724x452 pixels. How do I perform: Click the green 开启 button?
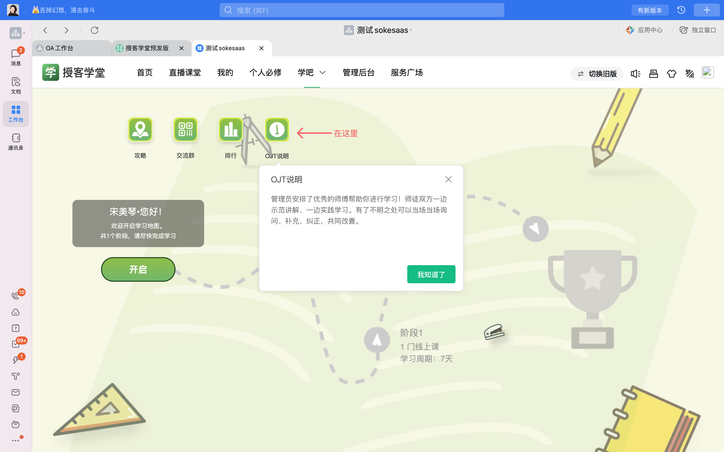point(138,269)
